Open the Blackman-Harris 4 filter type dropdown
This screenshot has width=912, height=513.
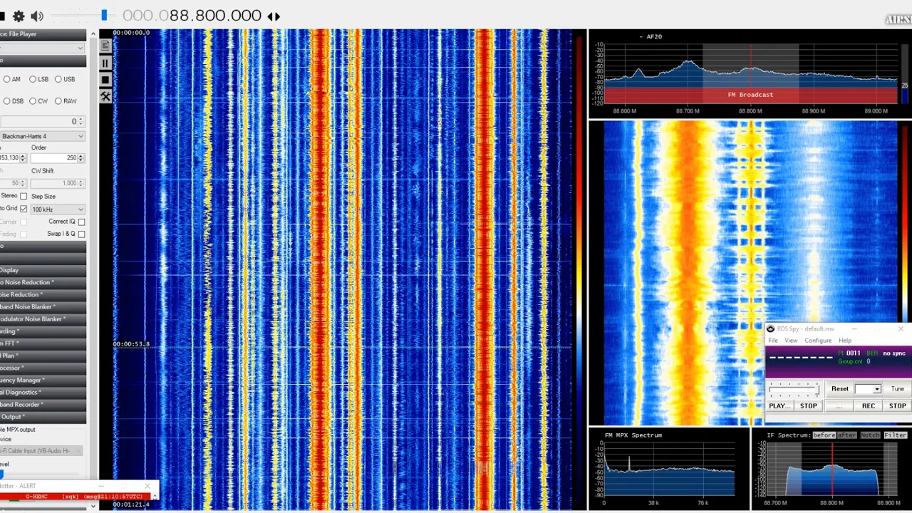point(42,136)
